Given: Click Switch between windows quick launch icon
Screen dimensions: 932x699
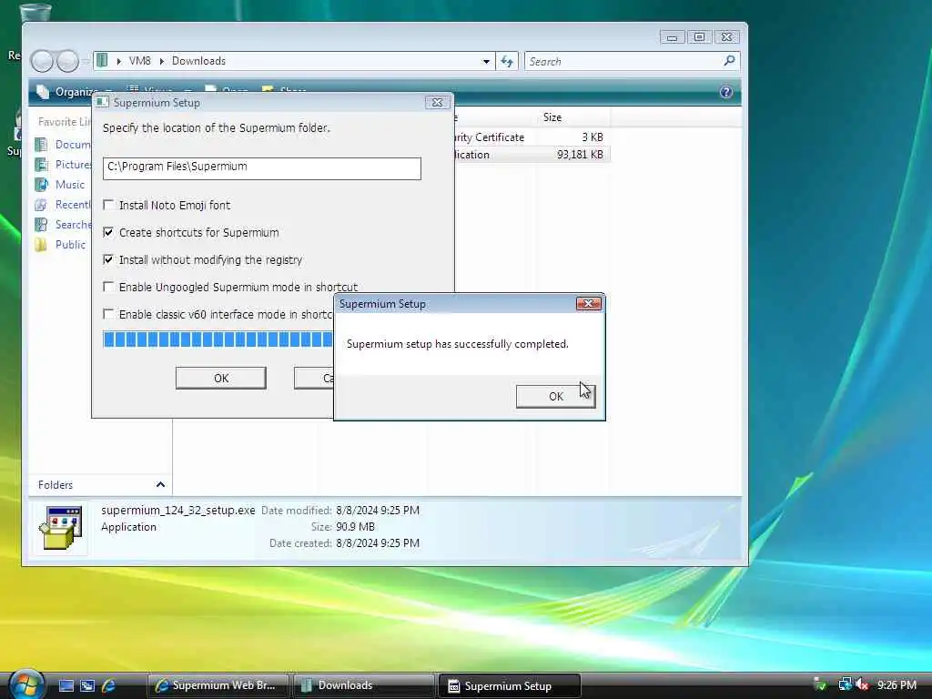Looking at the screenshot, I should 87,685.
